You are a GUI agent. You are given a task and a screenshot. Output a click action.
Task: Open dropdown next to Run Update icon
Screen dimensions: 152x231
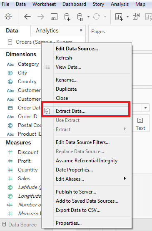(x=105, y=17)
